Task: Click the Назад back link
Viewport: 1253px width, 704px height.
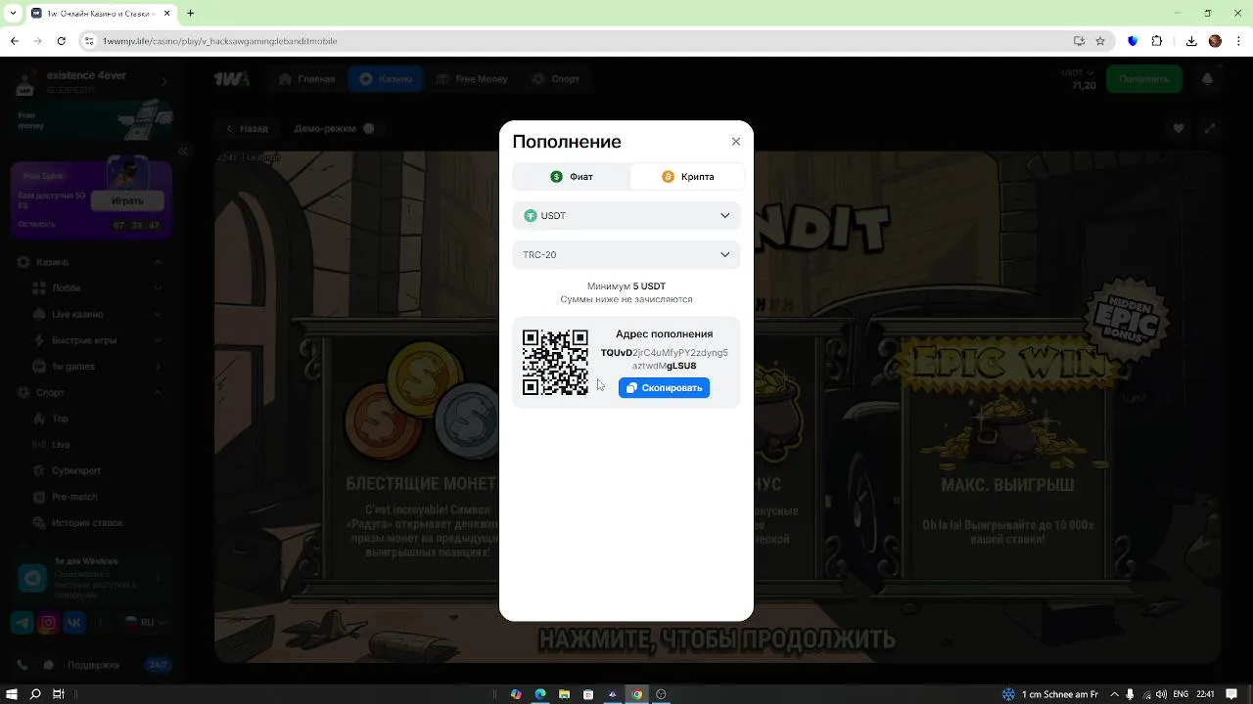Action: pos(247,128)
